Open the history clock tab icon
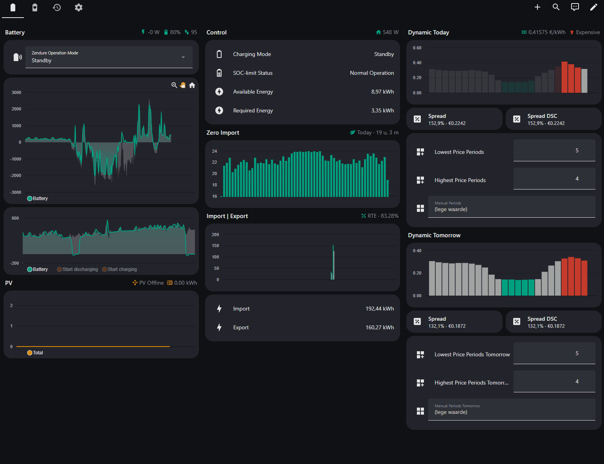The height and width of the screenshot is (464, 604). coord(57,7)
